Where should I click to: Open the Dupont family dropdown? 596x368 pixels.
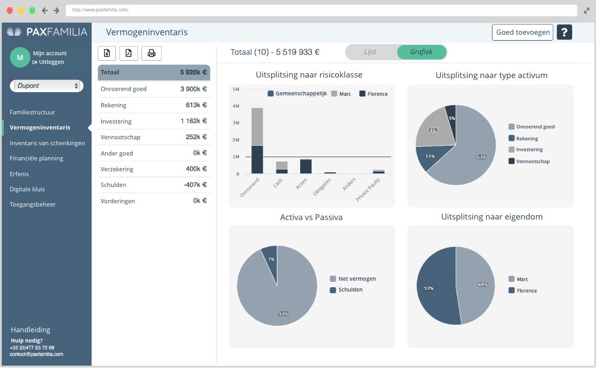coord(46,86)
